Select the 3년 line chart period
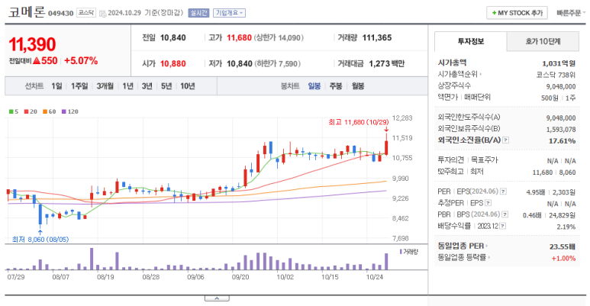590x306 pixels. (147, 86)
